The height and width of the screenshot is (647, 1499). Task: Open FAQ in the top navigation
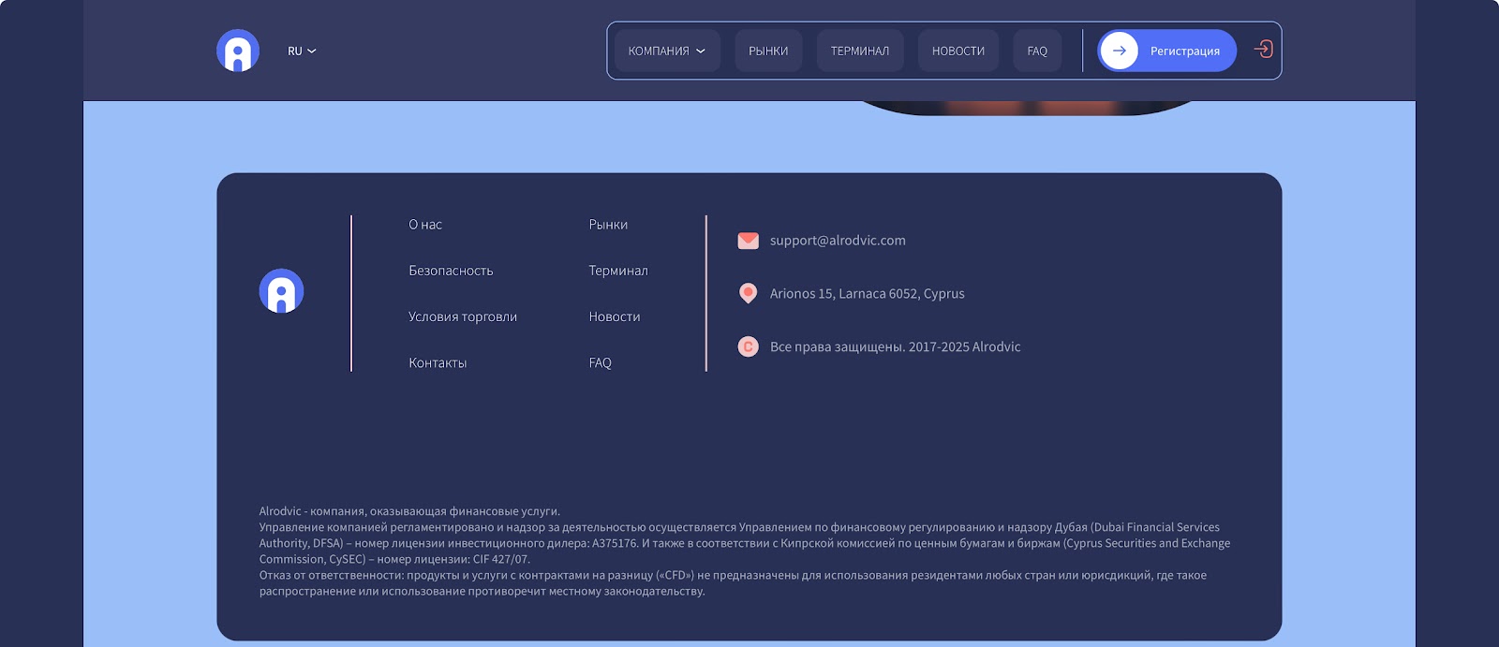(1037, 51)
